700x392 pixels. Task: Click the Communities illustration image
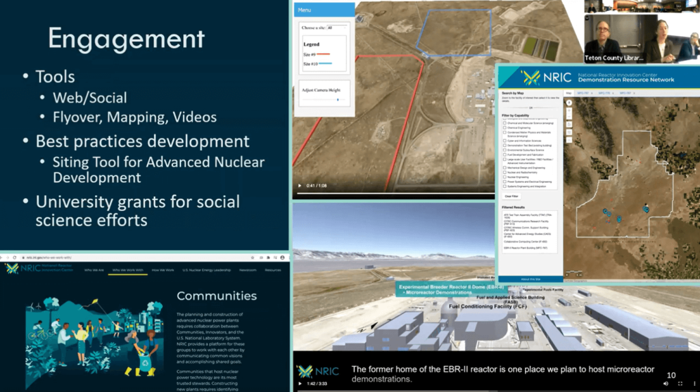click(x=96, y=343)
